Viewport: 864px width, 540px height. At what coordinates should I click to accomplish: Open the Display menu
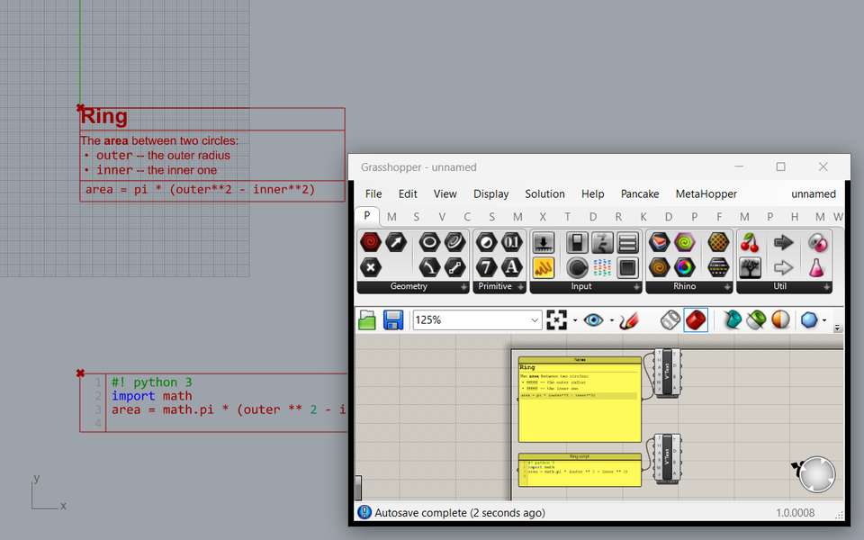(x=491, y=194)
